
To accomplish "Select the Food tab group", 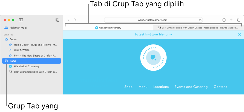I will coord(31,61).
